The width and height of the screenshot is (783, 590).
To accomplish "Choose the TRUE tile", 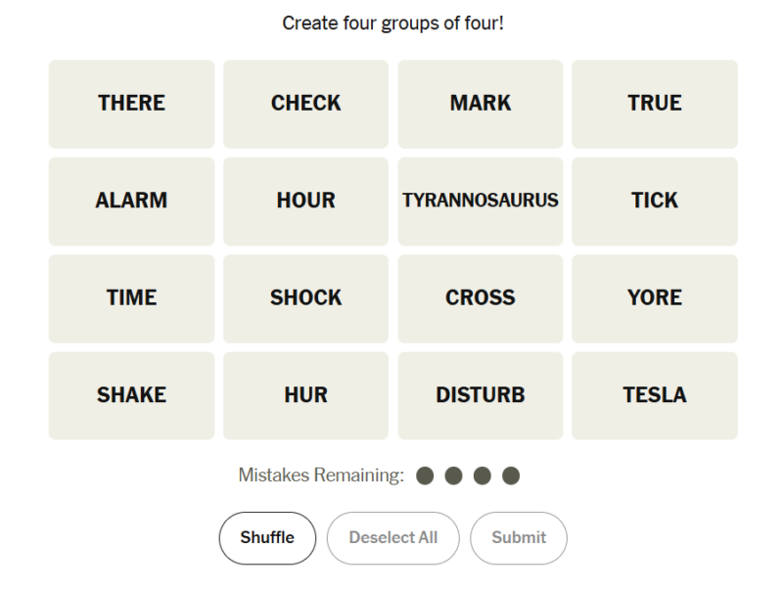I will point(654,104).
